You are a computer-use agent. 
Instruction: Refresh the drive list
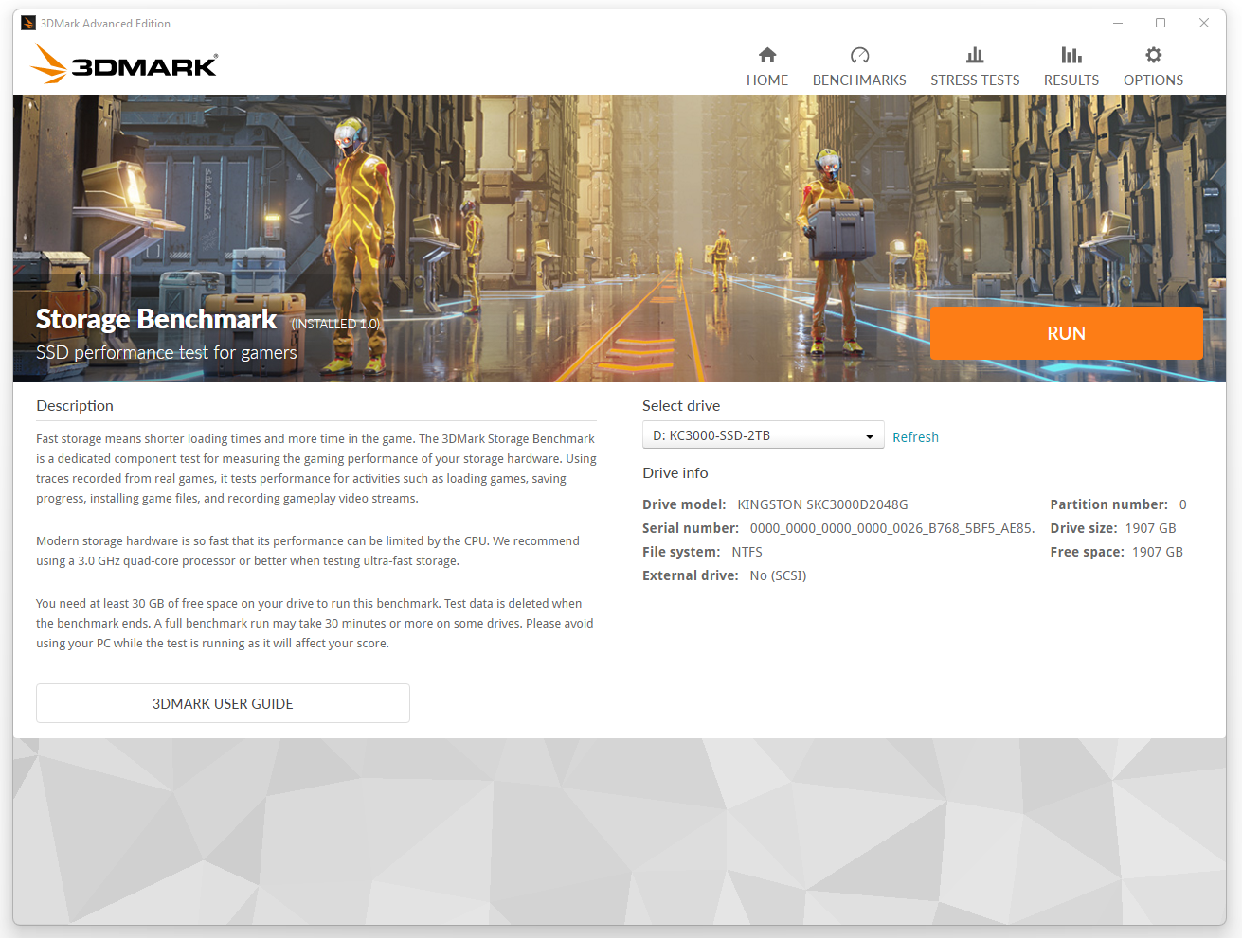tap(915, 437)
